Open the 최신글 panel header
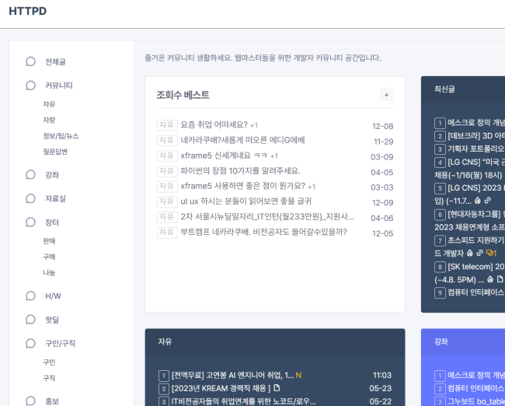This screenshot has width=505, height=406. [x=445, y=89]
